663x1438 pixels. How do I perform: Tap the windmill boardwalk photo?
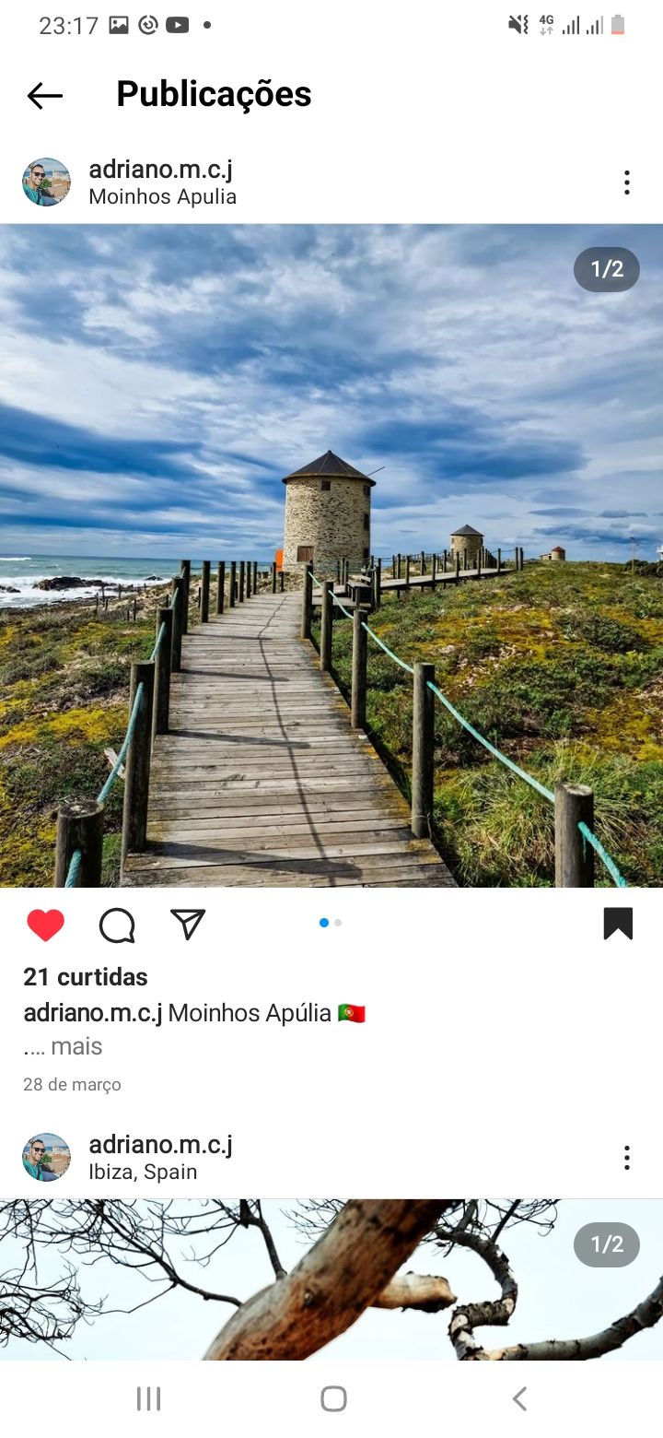[x=331, y=556]
